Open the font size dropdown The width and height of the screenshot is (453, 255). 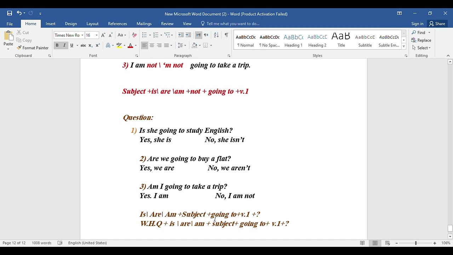[97, 35]
